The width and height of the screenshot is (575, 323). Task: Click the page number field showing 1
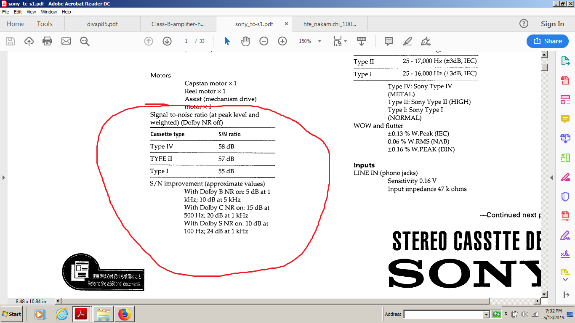pos(186,41)
